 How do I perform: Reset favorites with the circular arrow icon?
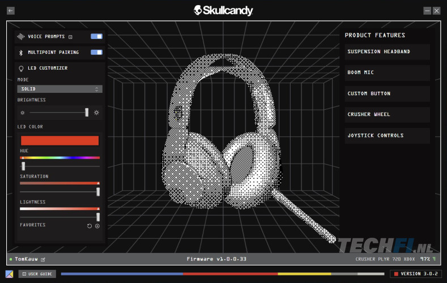pos(89,226)
